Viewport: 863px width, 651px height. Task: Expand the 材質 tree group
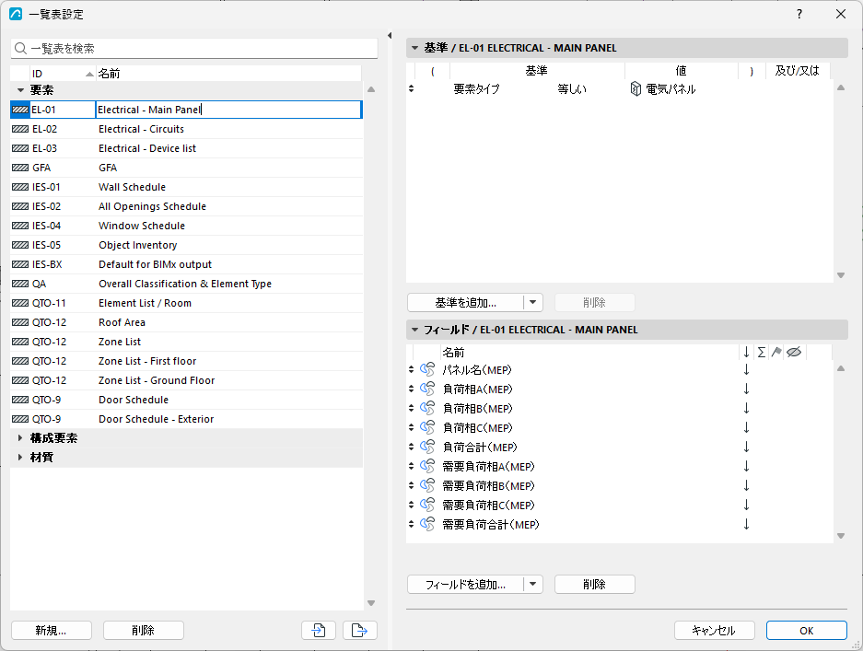(20, 458)
